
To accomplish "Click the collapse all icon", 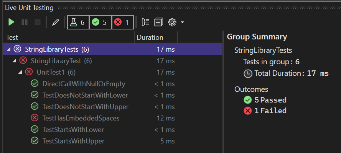I will tap(158, 22).
